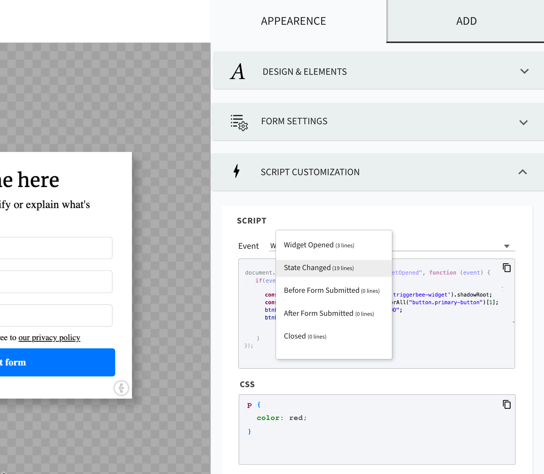
Task: Click the third form input field
Action: point(56,315)
